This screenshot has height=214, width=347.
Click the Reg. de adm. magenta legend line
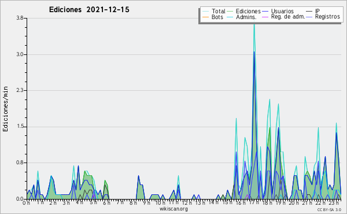pos(265,17)
